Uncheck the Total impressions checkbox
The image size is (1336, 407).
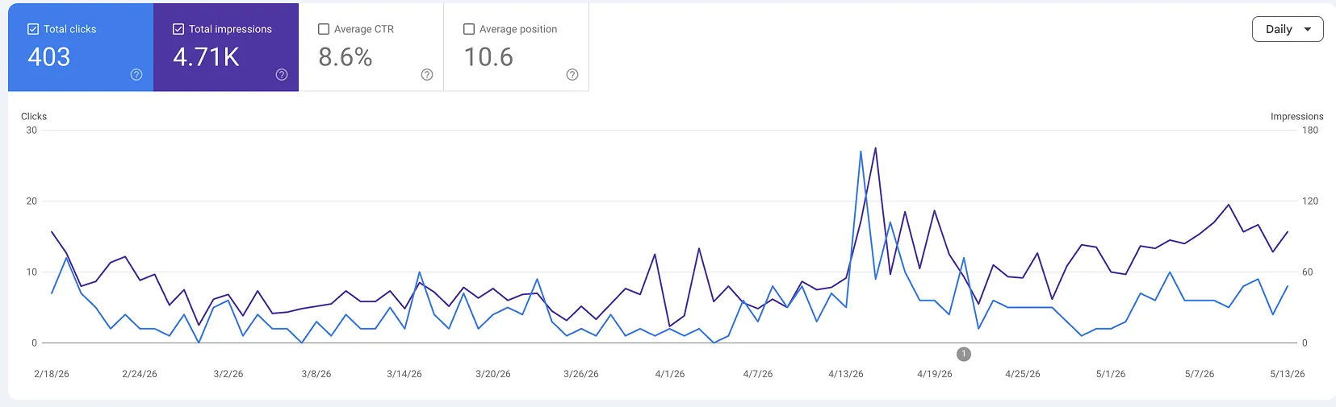point(178,29)
